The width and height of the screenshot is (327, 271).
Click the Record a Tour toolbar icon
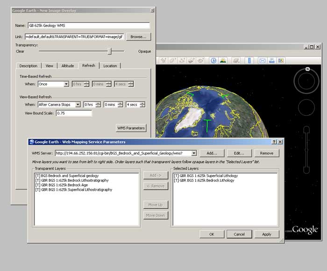click(x=200, y=60)
